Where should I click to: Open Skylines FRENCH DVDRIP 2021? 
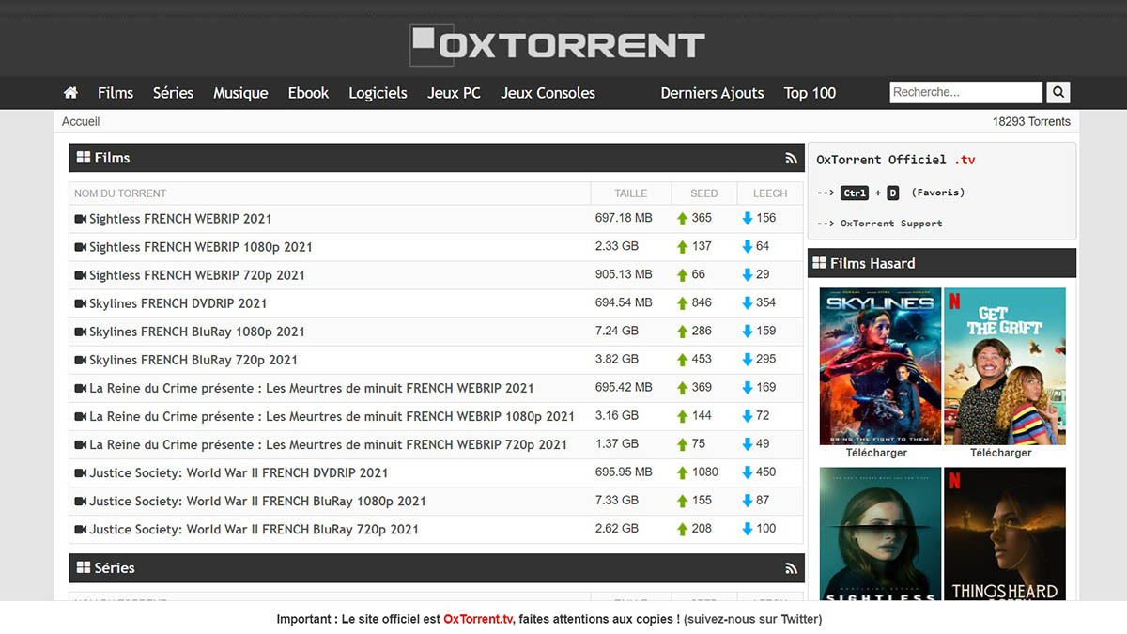pos(178,303)
